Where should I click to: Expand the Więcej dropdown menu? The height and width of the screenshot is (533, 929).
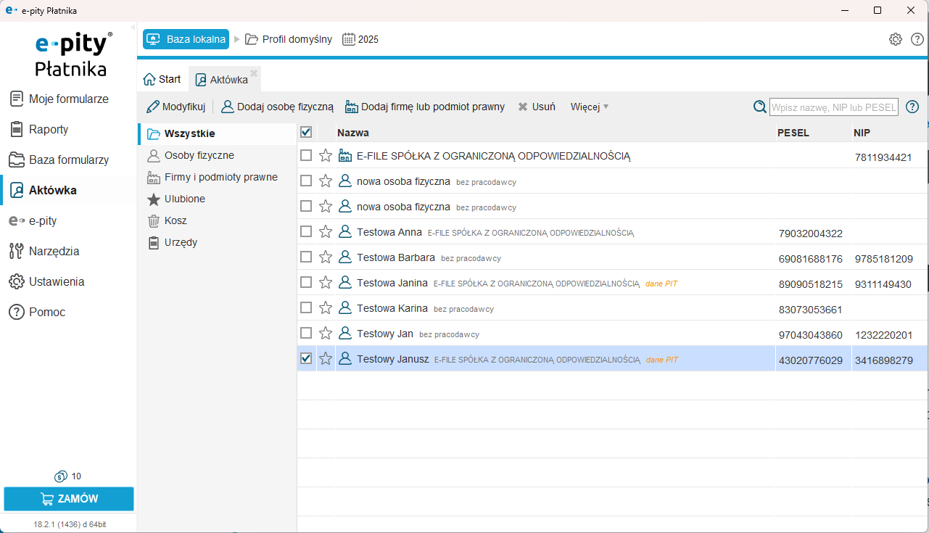590,107
